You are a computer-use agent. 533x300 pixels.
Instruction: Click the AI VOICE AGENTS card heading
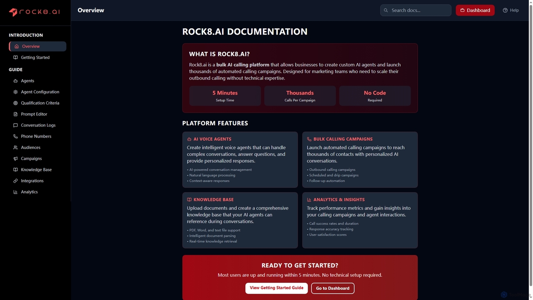[212, 139]
